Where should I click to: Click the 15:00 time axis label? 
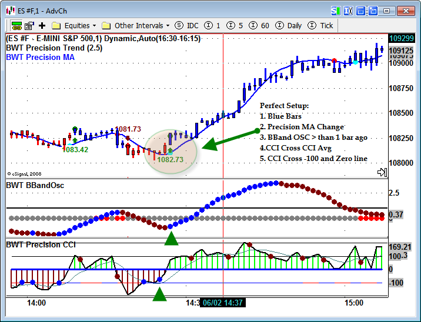point(354,303)
